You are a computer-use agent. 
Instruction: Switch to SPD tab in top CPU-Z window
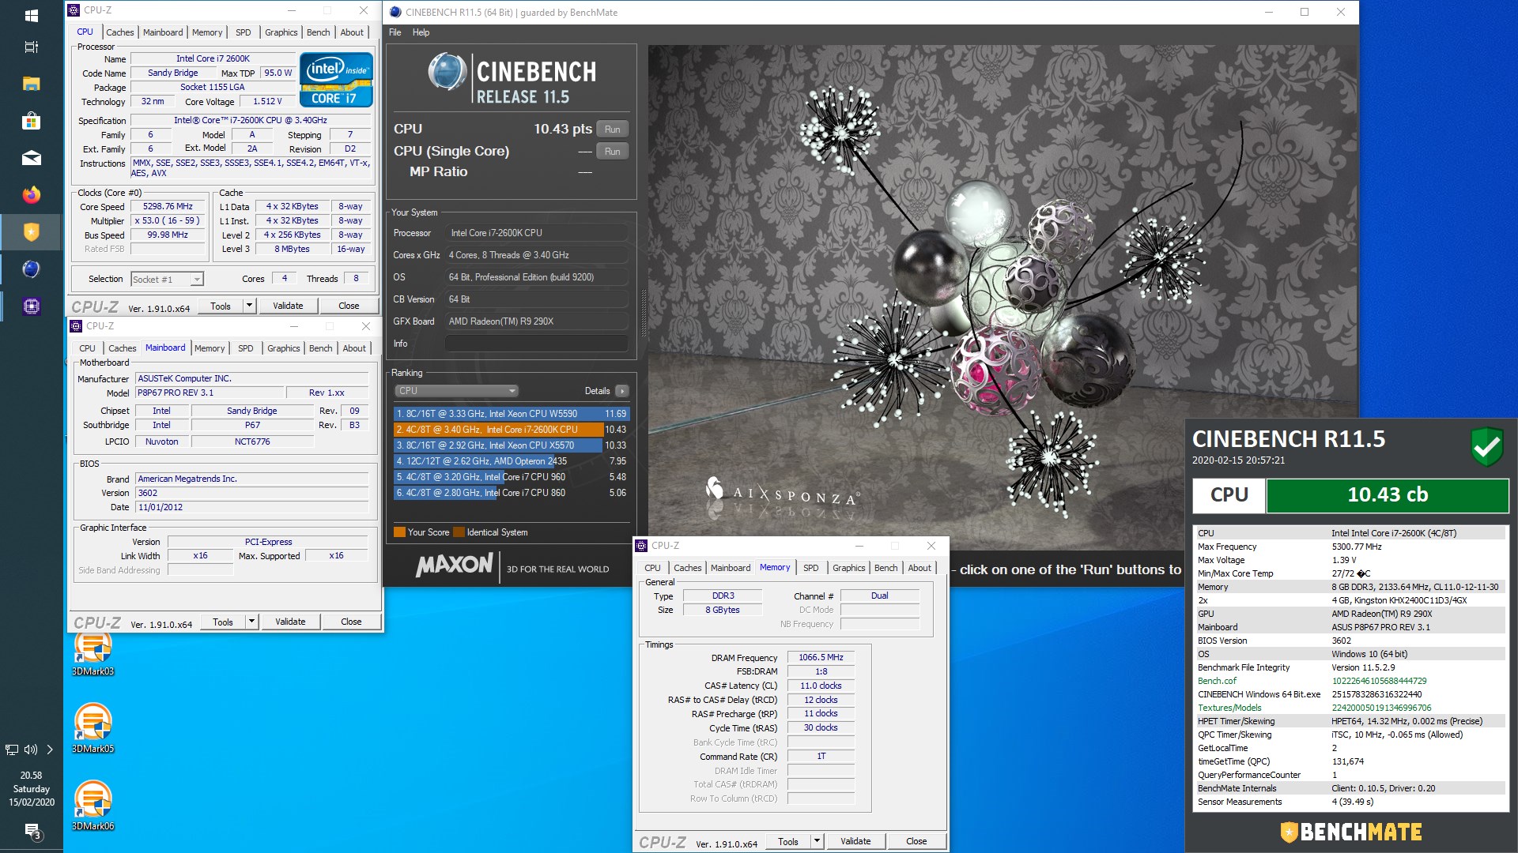coord(244,32)
